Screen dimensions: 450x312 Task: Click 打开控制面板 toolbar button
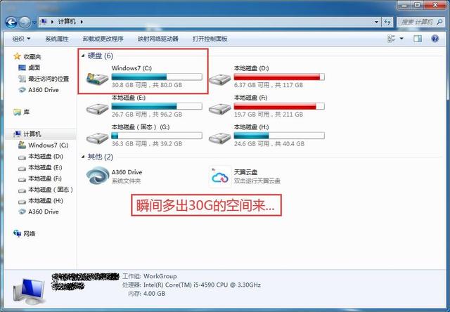click(210, 39)
